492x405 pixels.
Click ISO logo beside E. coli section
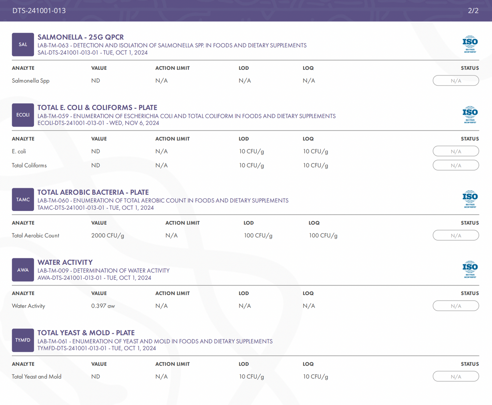(x=470, y=115)
